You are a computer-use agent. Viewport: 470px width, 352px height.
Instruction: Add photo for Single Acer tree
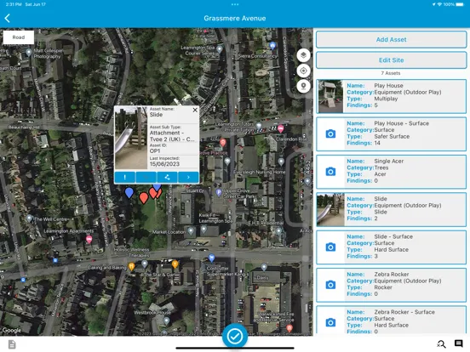pos(330,172)
